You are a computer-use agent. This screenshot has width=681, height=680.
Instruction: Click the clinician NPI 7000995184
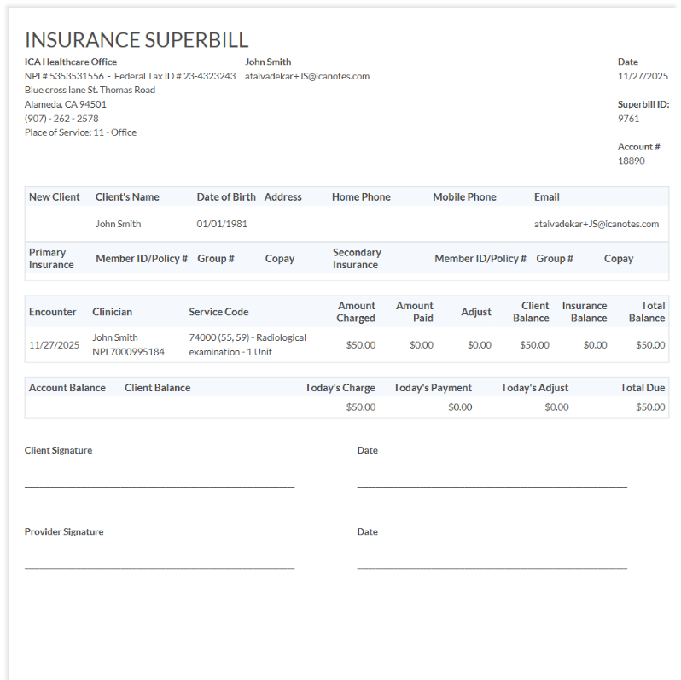pos(128,352)
